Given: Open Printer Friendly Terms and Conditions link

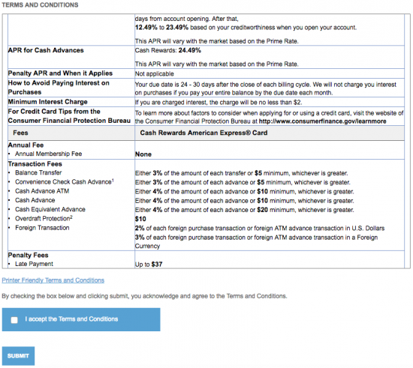Looking at the screenshot, I should pos(53,280).
